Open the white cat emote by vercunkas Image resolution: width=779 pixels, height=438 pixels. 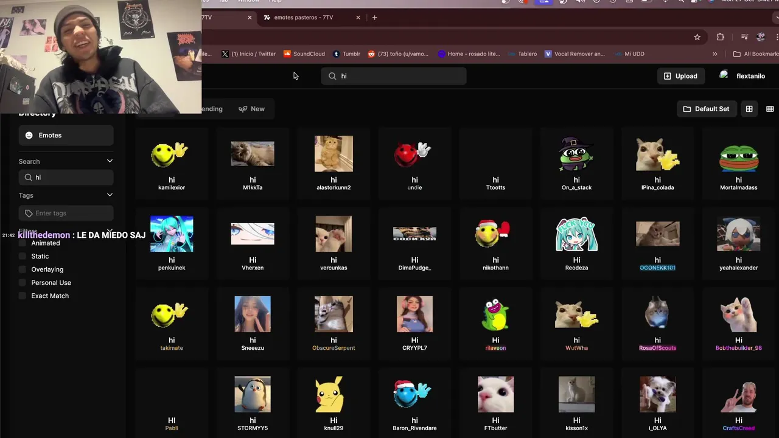pos(334,234)
